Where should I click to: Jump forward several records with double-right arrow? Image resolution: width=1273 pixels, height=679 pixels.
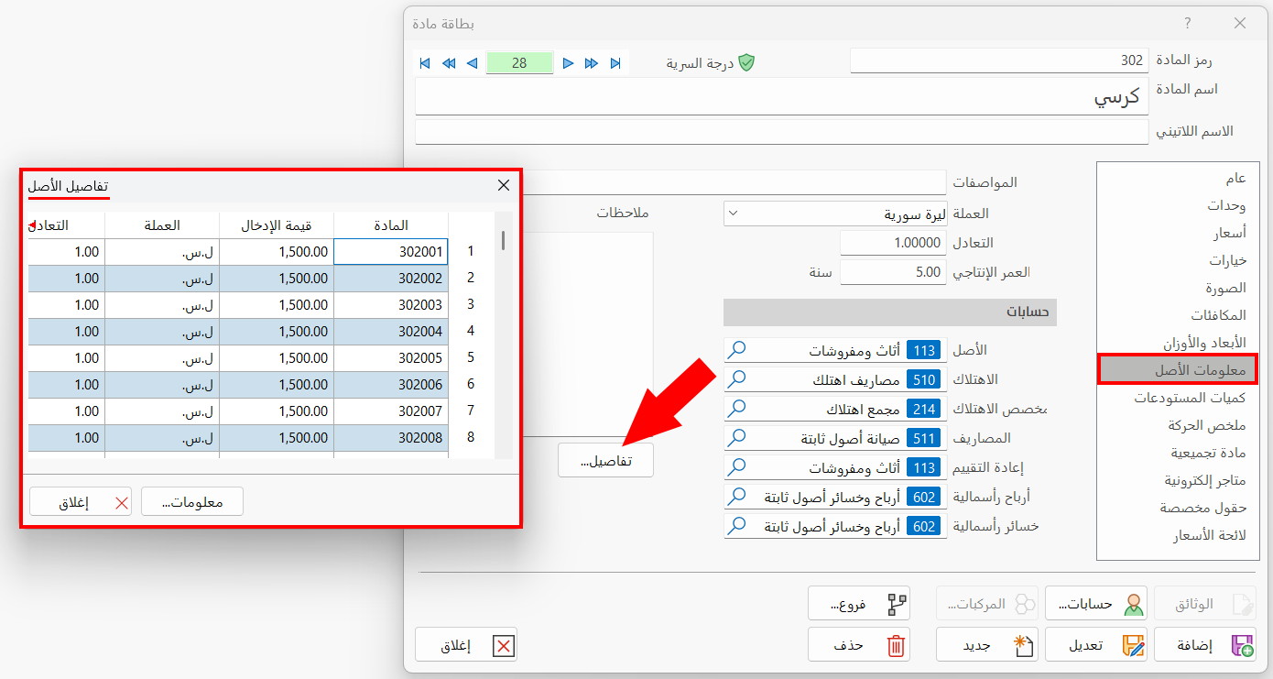(x=592, y=63)
